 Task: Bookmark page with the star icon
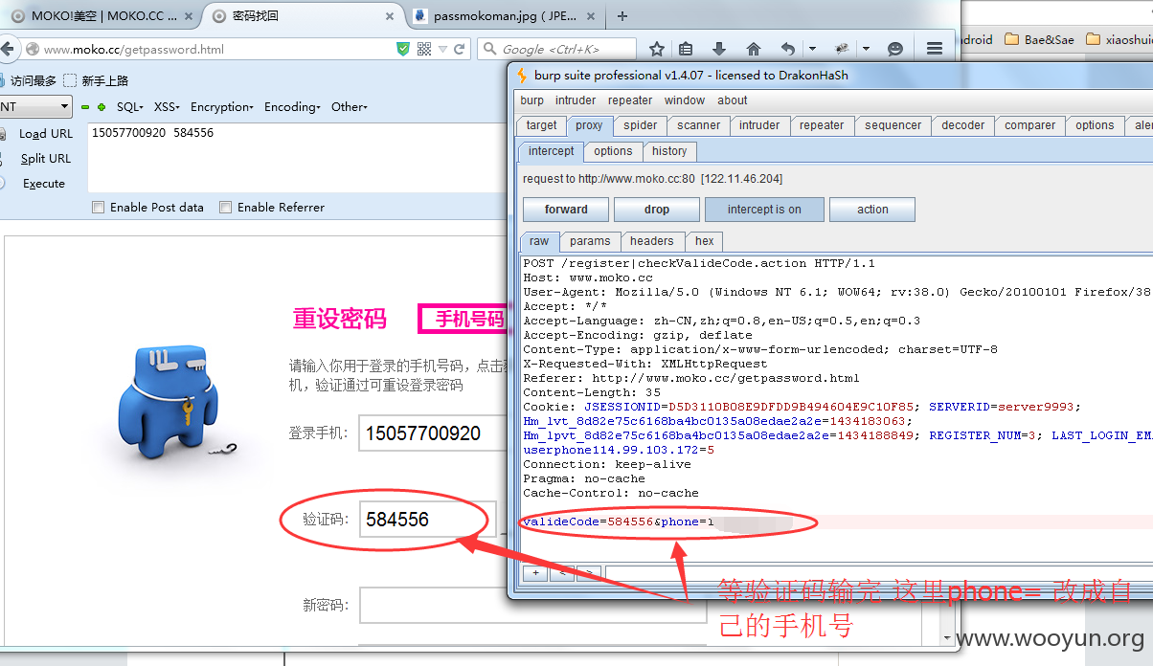click(657, 49)
